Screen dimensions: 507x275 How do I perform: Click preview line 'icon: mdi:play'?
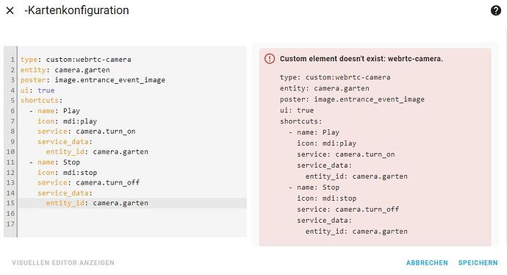click(x=326, y=143)
